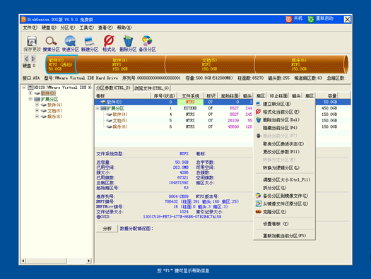
Task: Select 克隆分区 in the context menu
Action: (274, 212)
